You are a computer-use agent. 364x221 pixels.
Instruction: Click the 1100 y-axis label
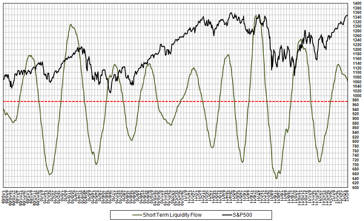(357, 73)
